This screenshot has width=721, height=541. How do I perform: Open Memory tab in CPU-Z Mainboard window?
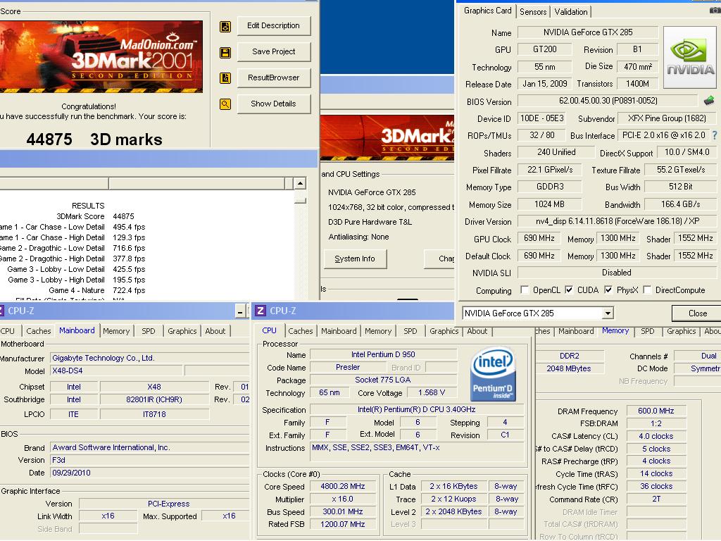[116, 331]
